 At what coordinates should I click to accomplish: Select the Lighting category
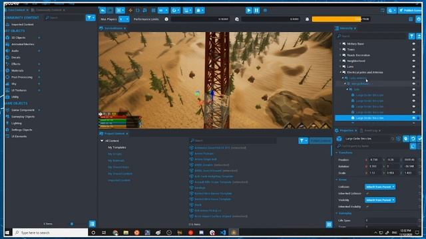(x=16, y=123)
